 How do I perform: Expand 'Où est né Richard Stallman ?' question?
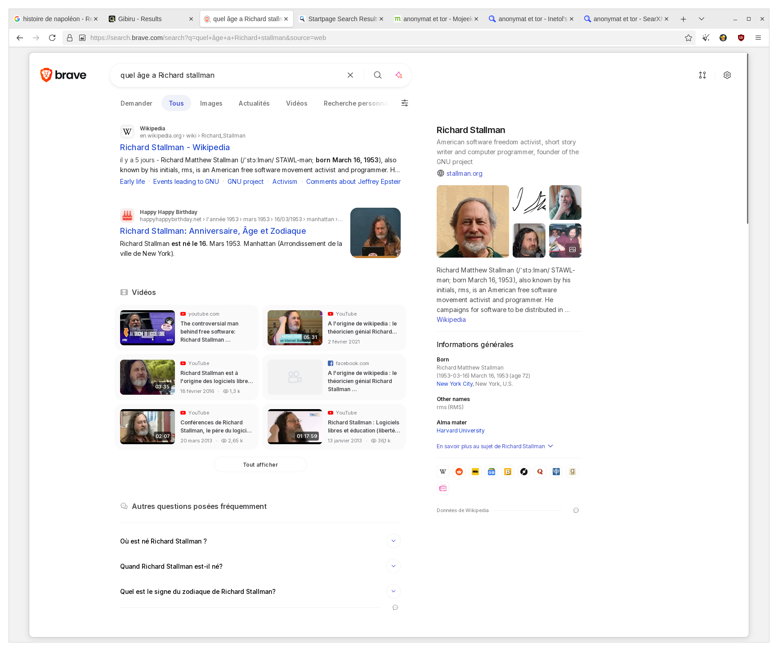pos(393,541)
